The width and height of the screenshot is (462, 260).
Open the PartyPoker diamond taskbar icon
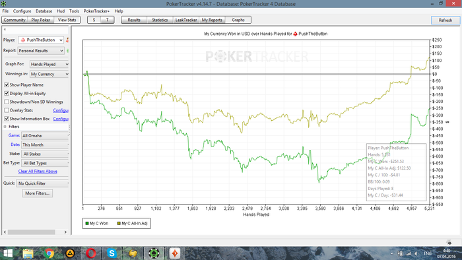click(175, 253)
